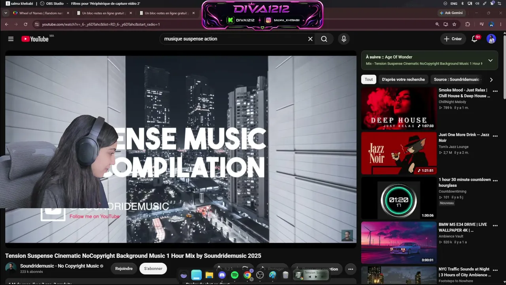This screenshot has height=285, width=506.
Task: Click the channel watermark in video corner
Action: 347,236
